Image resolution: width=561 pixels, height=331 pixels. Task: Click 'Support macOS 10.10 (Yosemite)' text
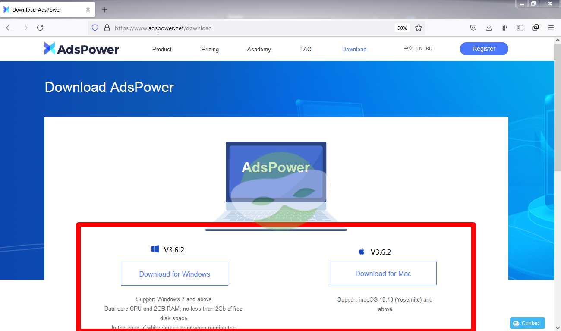(385, 299)
